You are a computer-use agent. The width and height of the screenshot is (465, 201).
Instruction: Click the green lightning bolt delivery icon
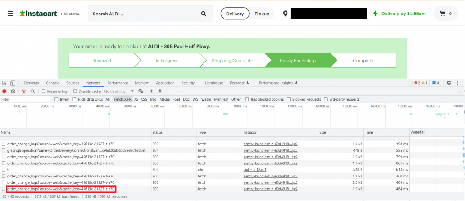pyautogui.click(x=375, y=14)
